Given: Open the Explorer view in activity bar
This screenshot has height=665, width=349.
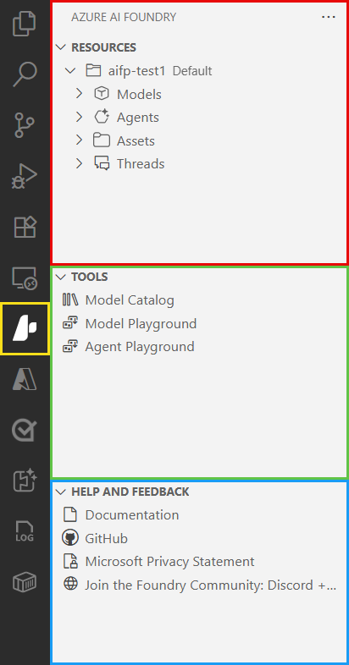Looking at the screenshot, I should click(25, 24).
